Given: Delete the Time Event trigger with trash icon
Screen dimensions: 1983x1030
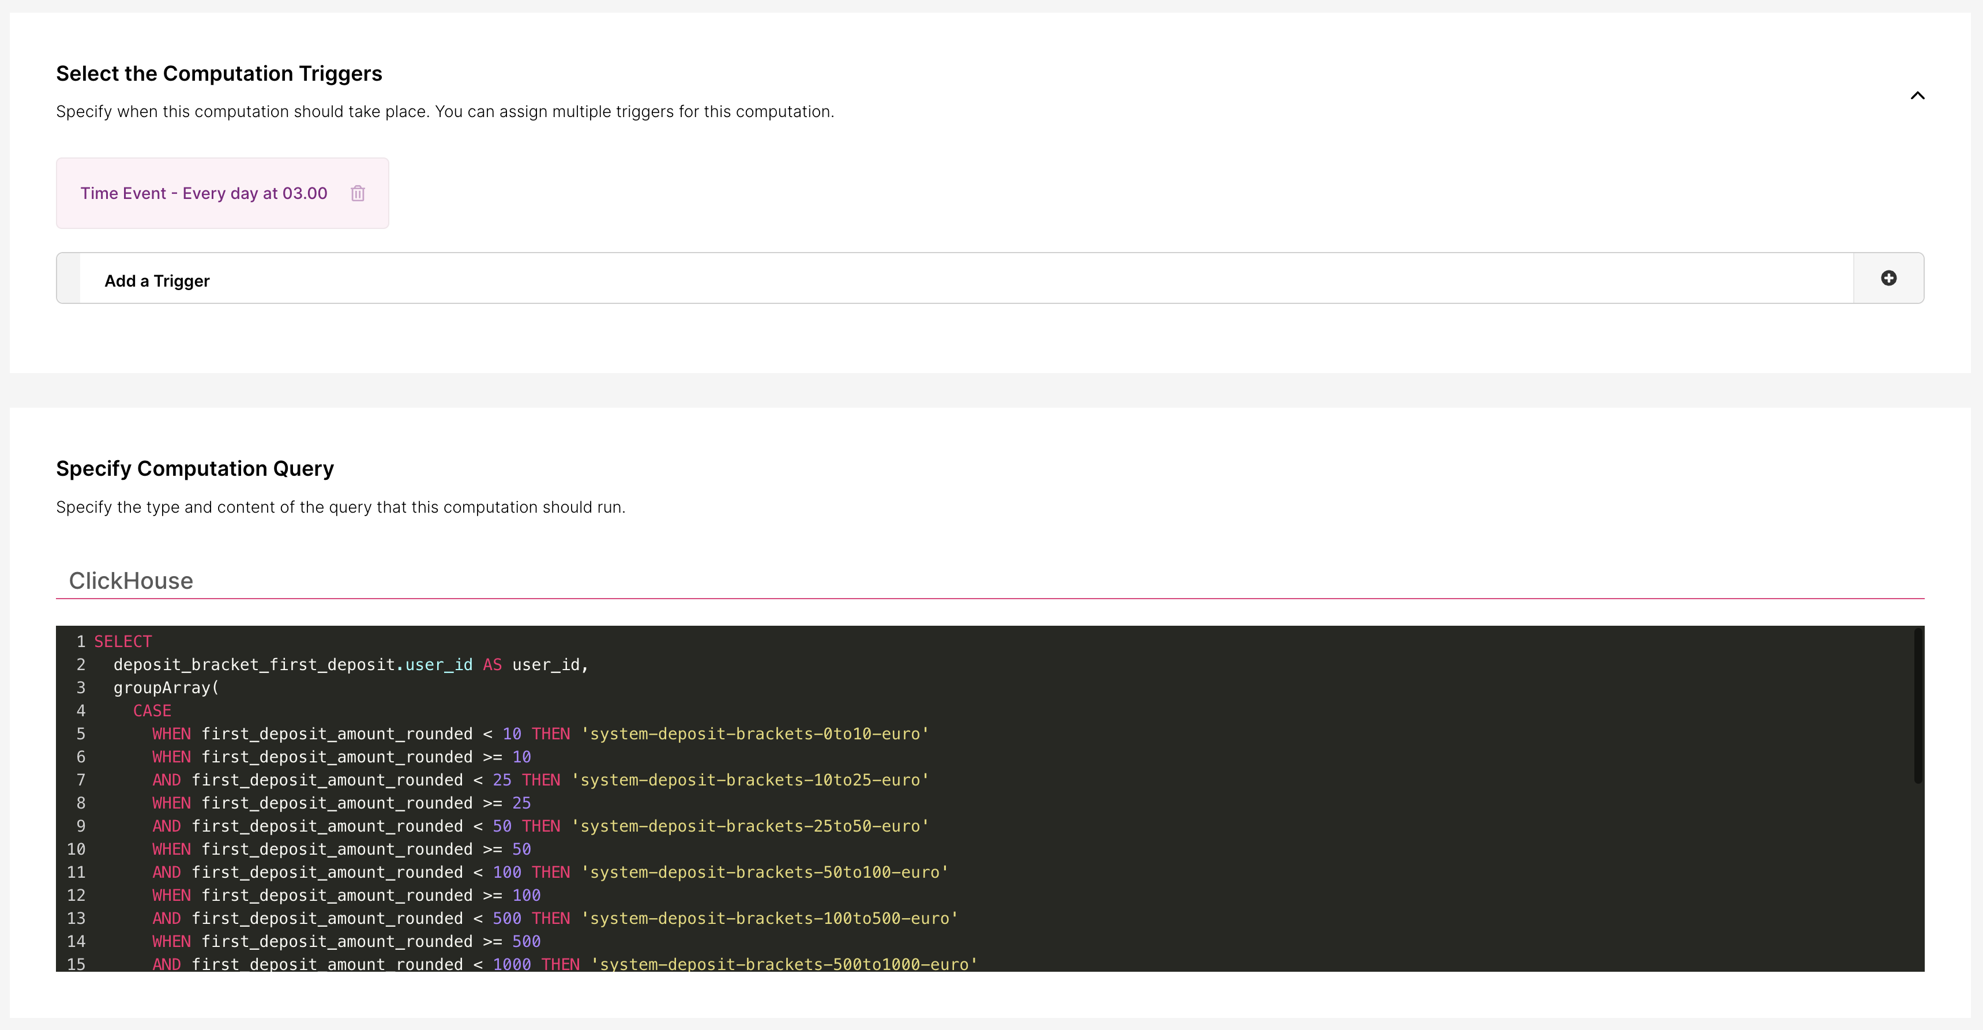Looking at the screenshot, I should coord(357,193).
